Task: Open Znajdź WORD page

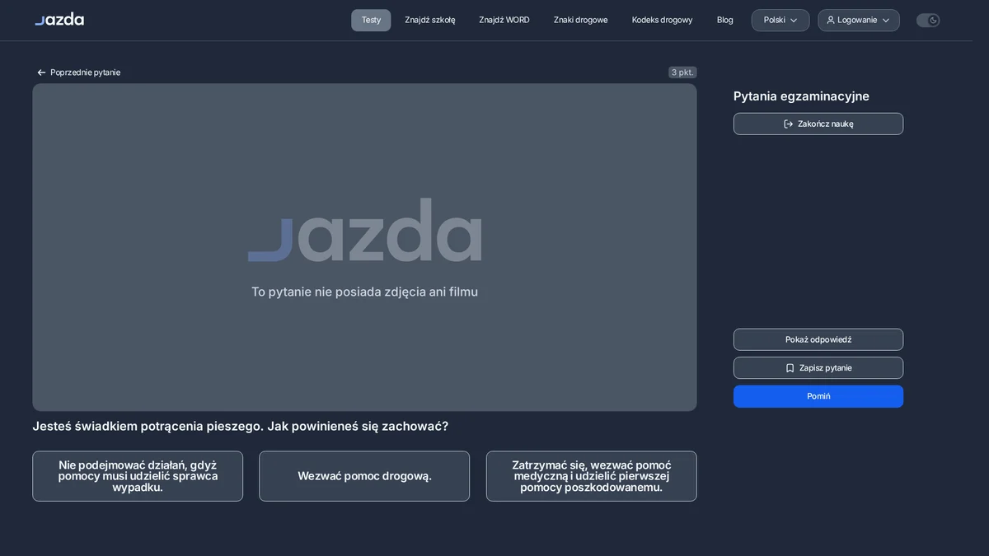Action: [x=504, y=20]
